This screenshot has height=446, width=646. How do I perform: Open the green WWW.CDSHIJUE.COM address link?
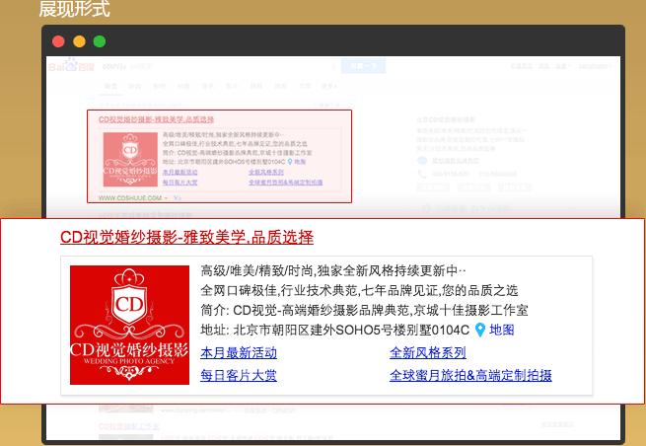[x=130, y=198]
